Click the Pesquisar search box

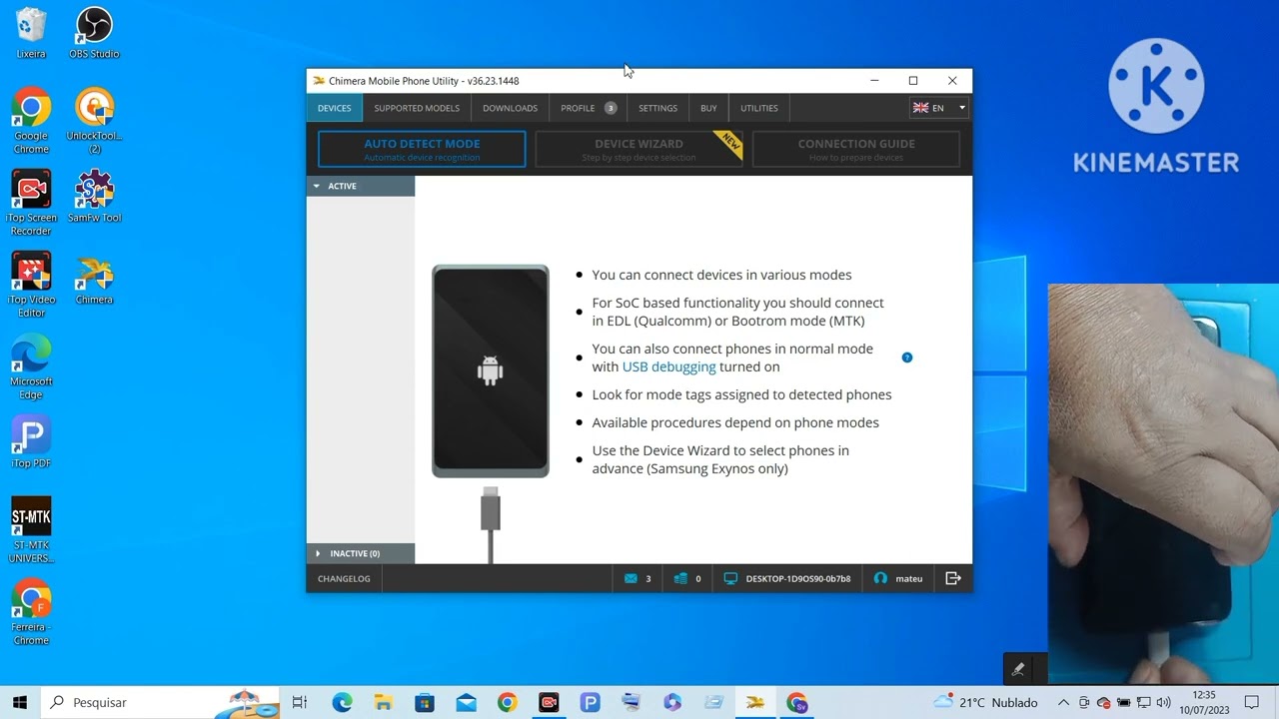point(160,703)
